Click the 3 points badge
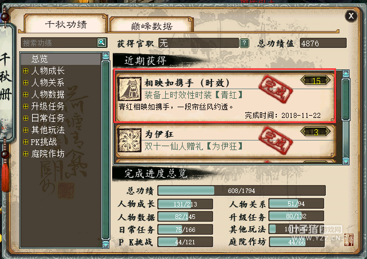The width and height of the screenshot is (367, 259). tap(316, 132)
